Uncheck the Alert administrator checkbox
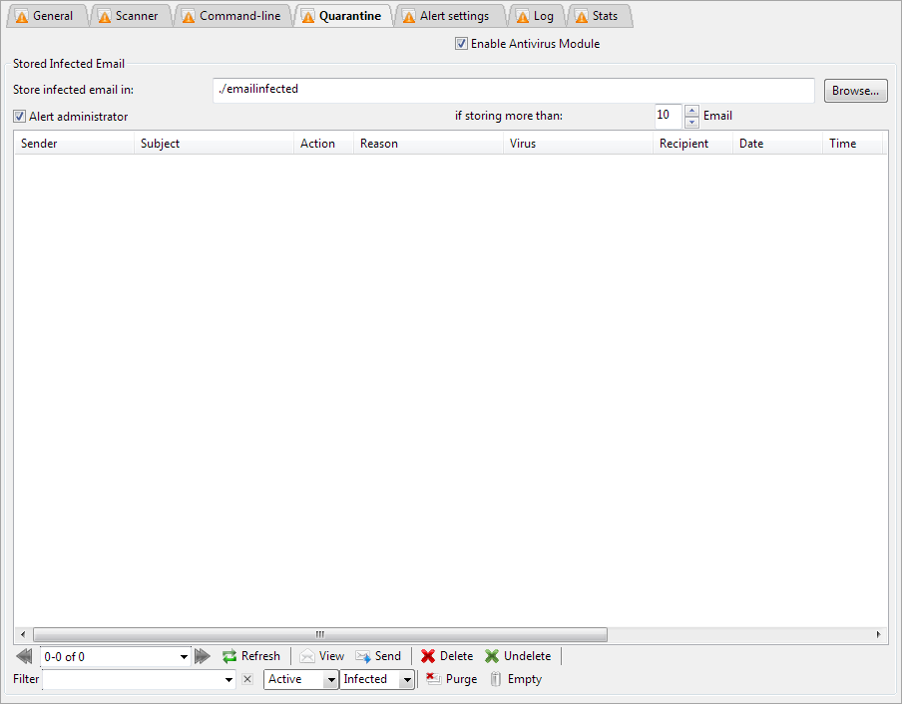 pyautogui.click(x=20, y=117)
